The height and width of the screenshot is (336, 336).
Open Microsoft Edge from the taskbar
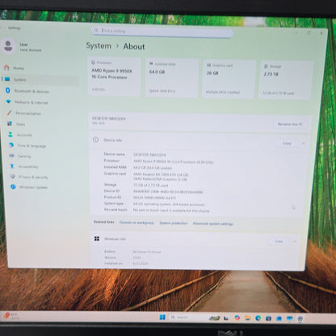[258, 318]
